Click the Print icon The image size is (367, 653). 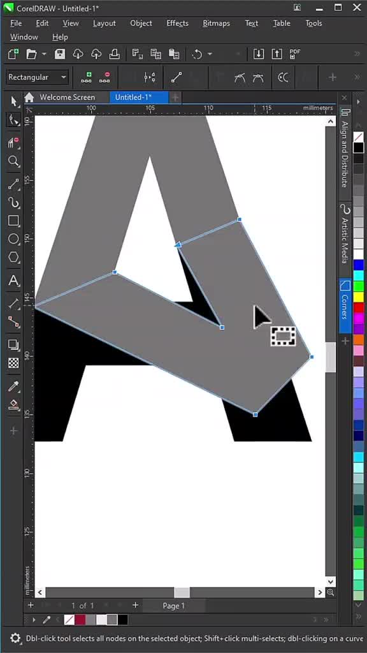point(115,54)
